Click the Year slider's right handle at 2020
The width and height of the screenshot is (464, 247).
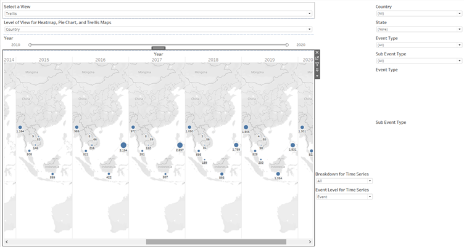pos(287,44)
